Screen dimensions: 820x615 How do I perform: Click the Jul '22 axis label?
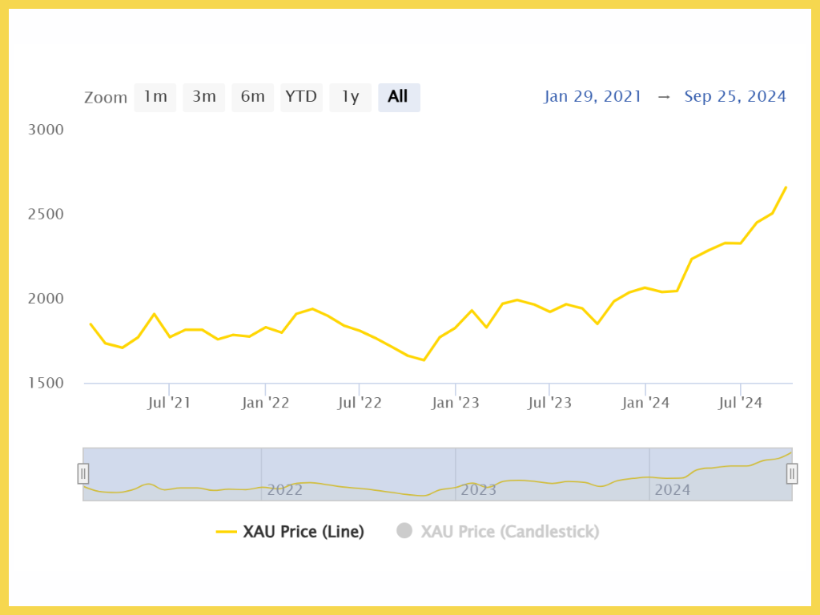(x=360, y=403)
